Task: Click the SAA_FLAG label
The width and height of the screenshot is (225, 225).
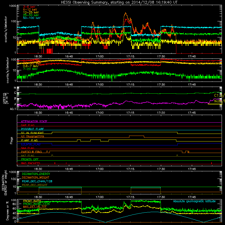Action: click(x=28, y=148)
